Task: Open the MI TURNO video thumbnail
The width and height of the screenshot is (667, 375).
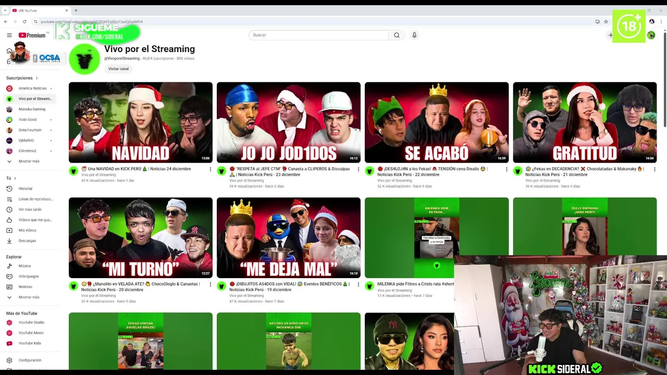Action: (x=141, y=238)
